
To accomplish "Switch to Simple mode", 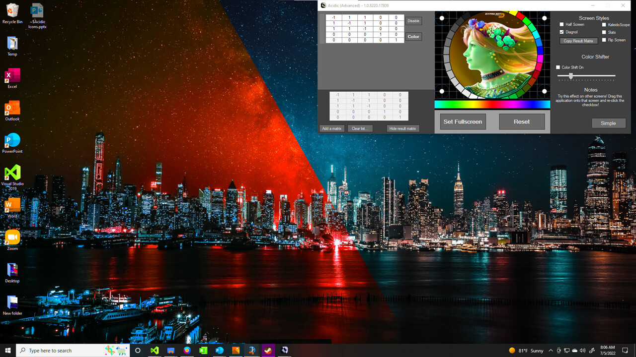I will (x=608, y=123).
